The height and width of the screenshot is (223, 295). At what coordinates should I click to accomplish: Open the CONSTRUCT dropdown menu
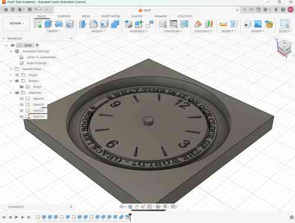(204, 31)
